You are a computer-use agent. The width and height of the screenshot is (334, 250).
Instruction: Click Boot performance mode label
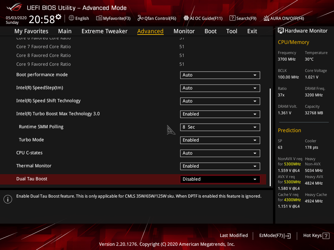[x=42, y=75]
